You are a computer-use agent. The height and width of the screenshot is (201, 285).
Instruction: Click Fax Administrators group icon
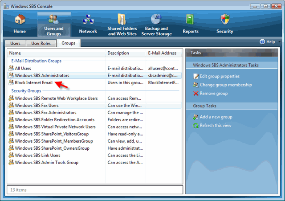[x=11, y=112]
